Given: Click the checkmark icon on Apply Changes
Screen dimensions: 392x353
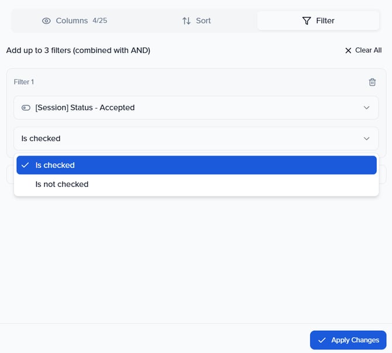Looking at the screenshot, I should pyautogui.click(x=322, y=340).
